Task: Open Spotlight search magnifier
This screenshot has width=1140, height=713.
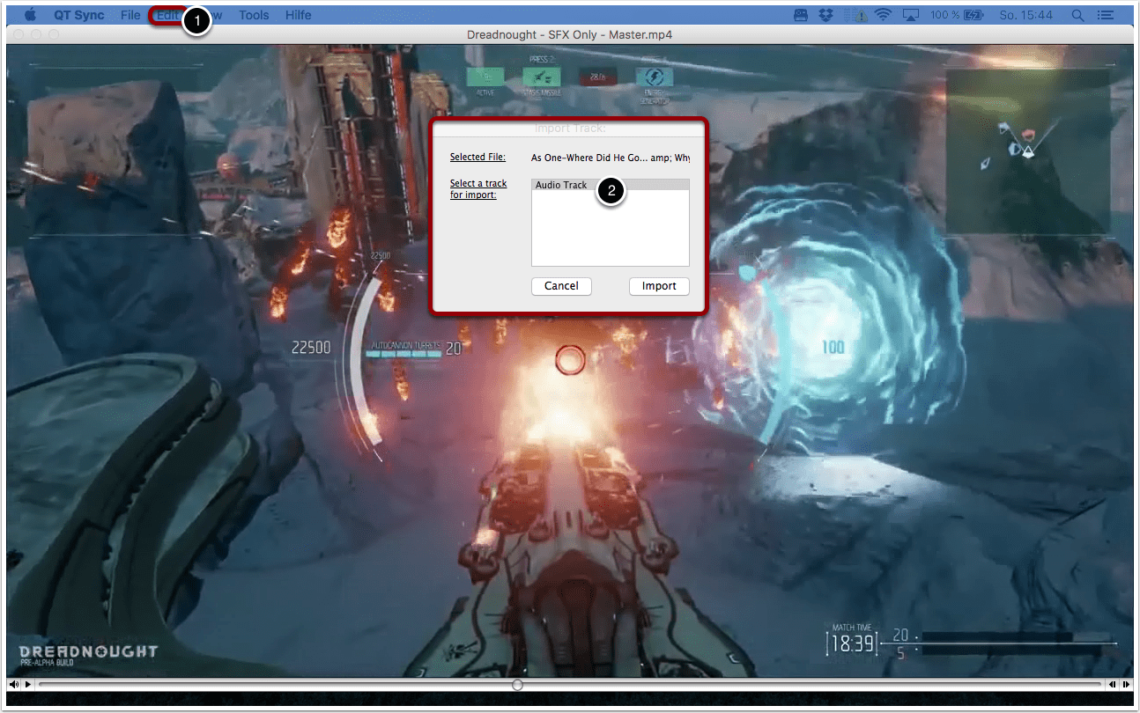Action: coord(1077,15)
